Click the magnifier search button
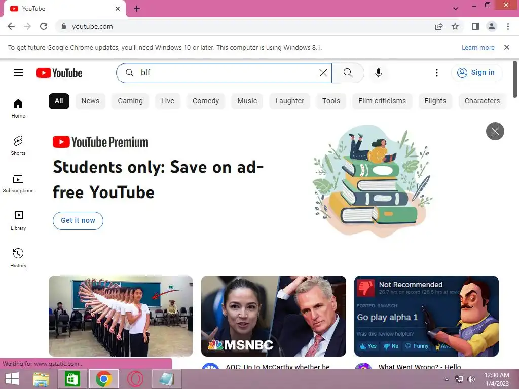Screen dimensions: 519x389 348,73
